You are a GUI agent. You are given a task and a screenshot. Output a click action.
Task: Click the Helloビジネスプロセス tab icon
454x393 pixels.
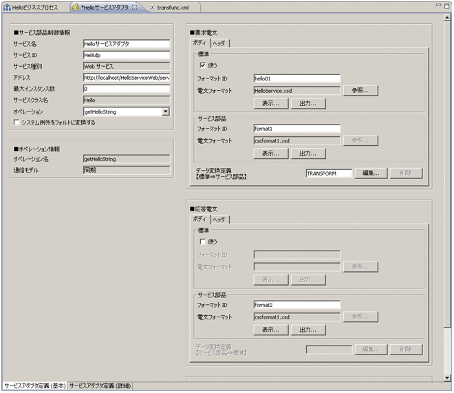pos(7,7)
